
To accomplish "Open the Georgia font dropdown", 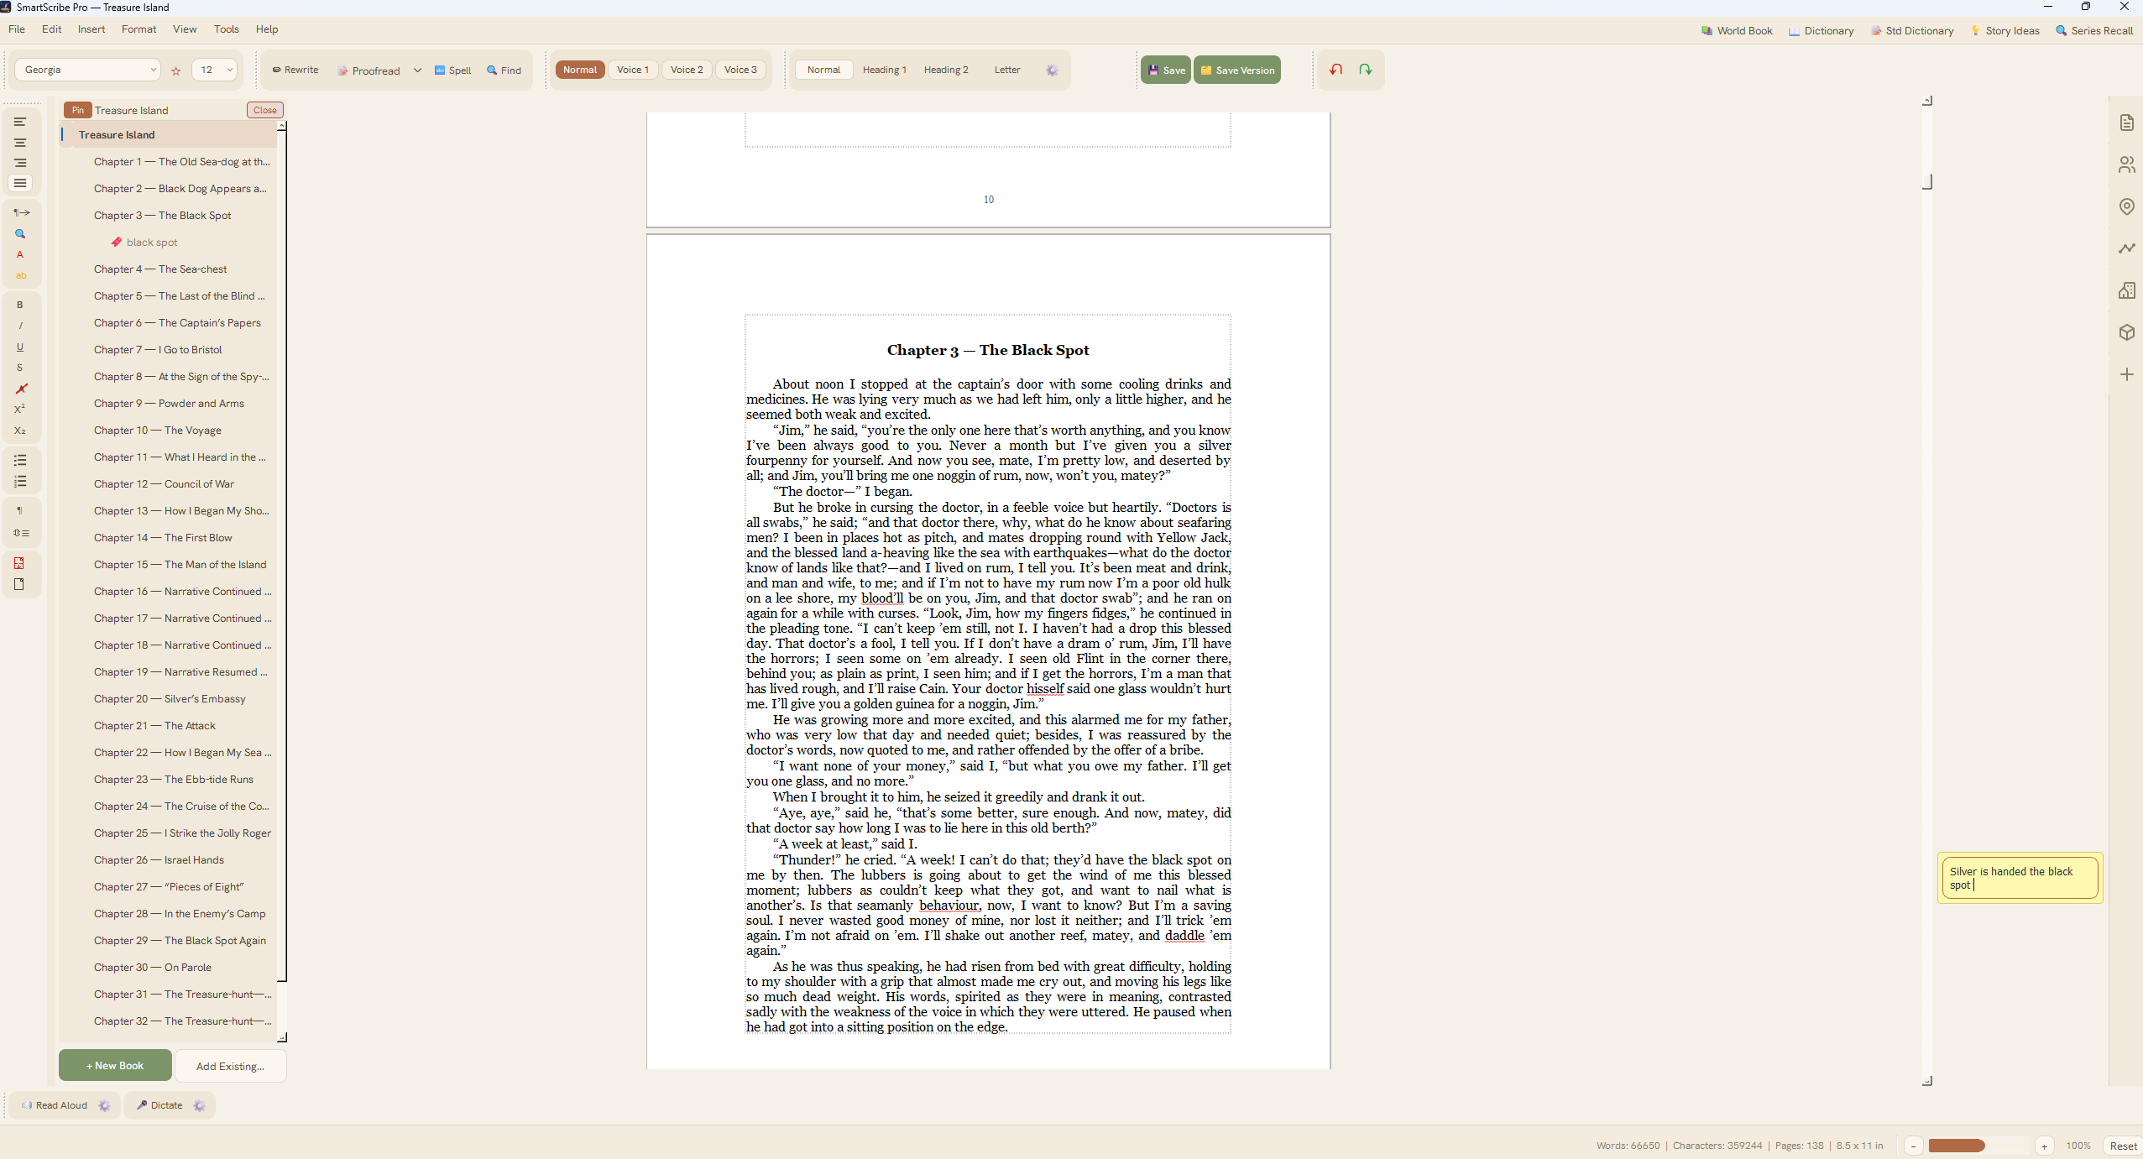I will [87, 70].
